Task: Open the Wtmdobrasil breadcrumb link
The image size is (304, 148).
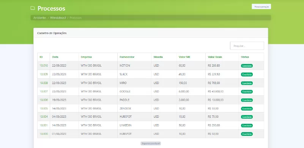Action: click(x=58, y=18)
